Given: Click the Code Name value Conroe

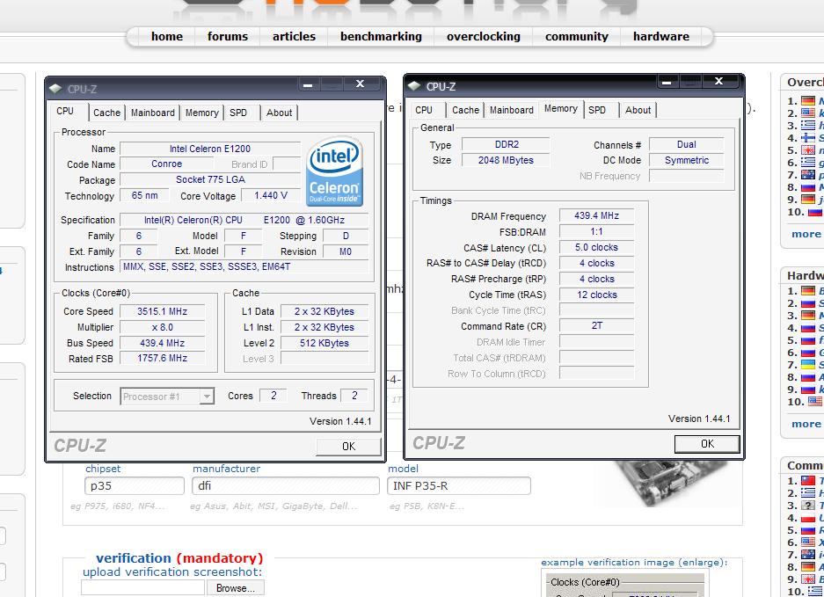Looking at the screenshot, I should click(x=166, y=164).
